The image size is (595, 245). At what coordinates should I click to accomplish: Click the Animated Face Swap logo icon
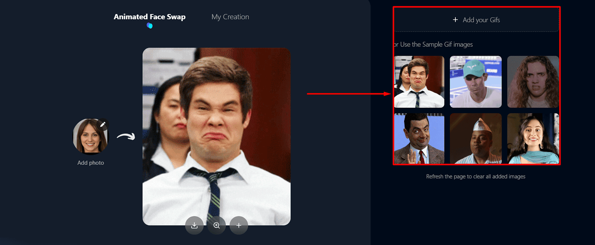tap(149, 26)
